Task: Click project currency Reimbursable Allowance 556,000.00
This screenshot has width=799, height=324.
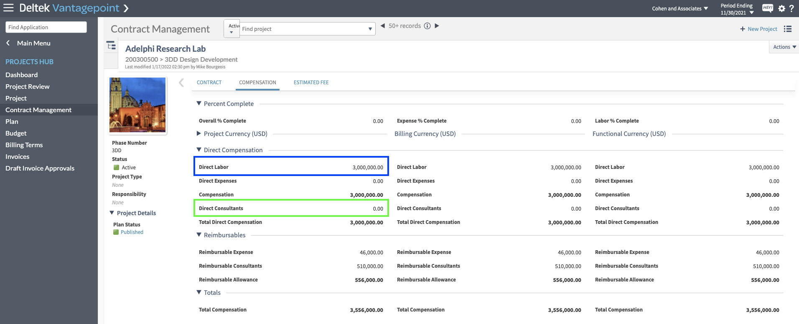Action: (x=369, y=280)
